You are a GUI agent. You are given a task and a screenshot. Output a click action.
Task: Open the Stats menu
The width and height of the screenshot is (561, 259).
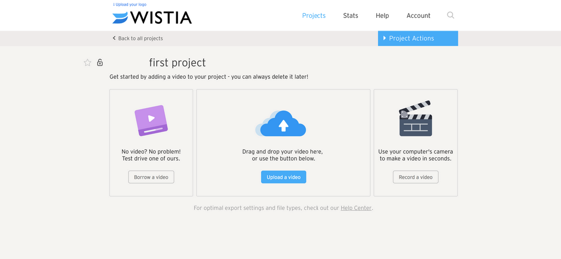pos(351,16)
